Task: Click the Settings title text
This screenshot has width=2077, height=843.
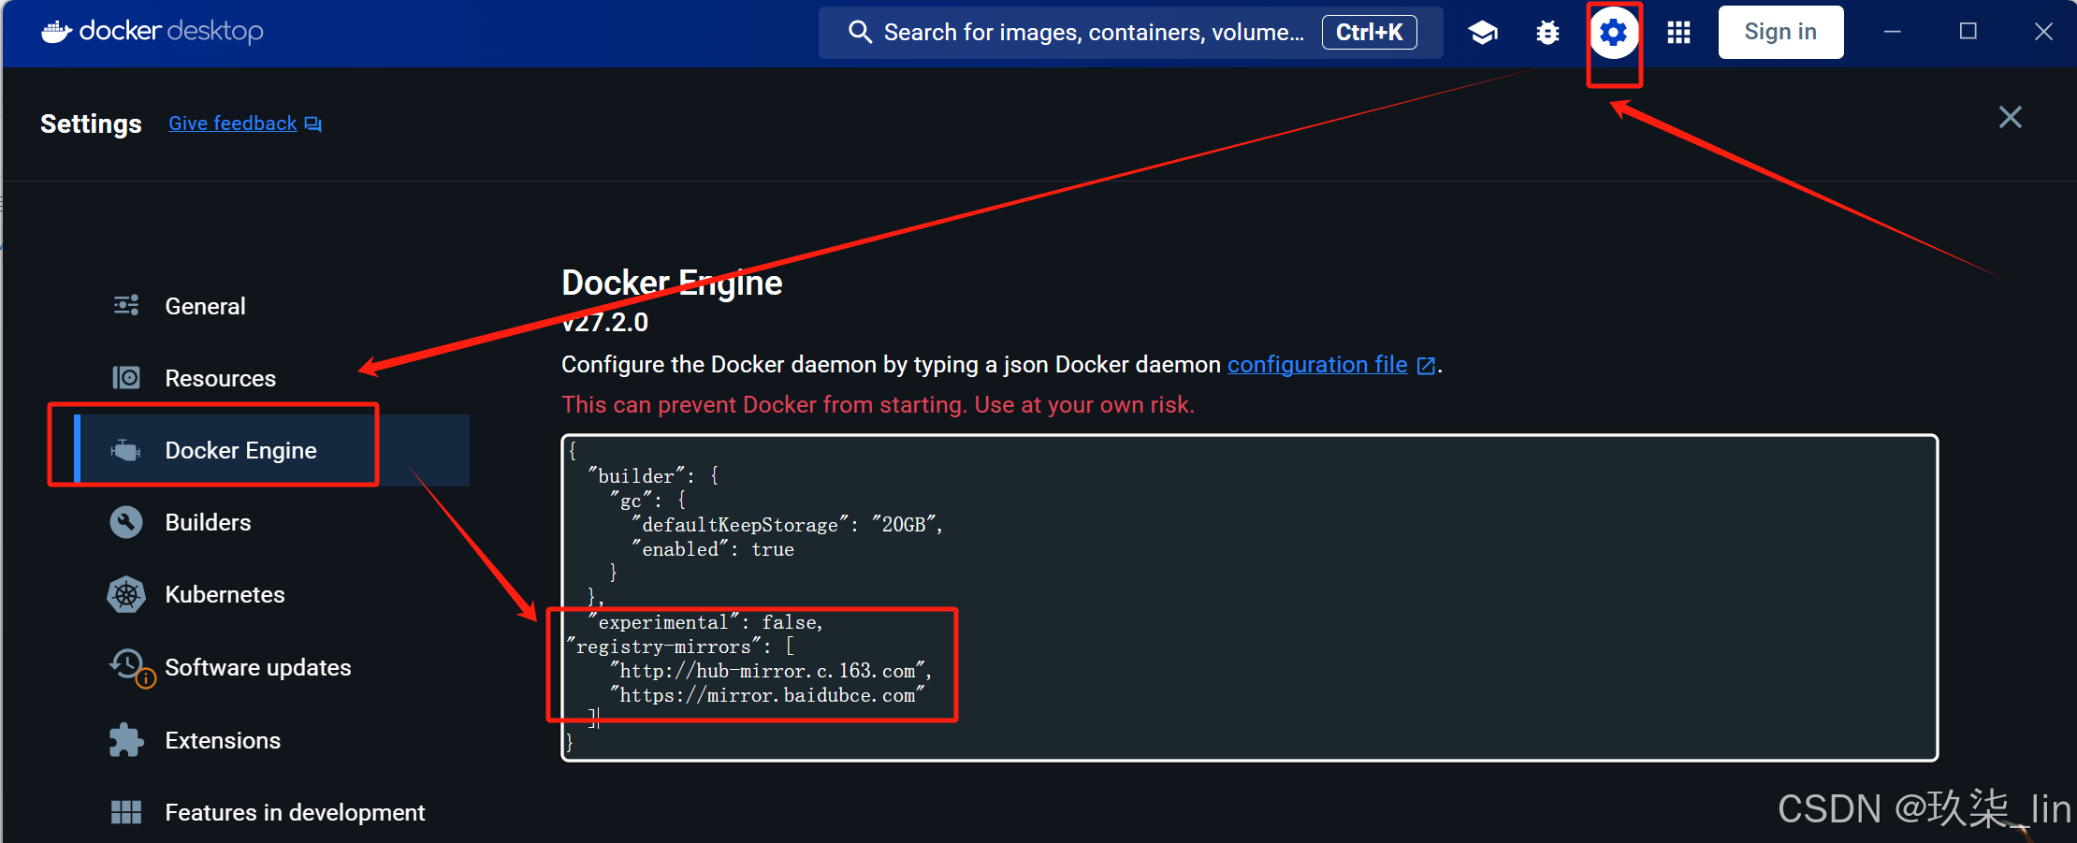Action: click(x=91, y=124)
